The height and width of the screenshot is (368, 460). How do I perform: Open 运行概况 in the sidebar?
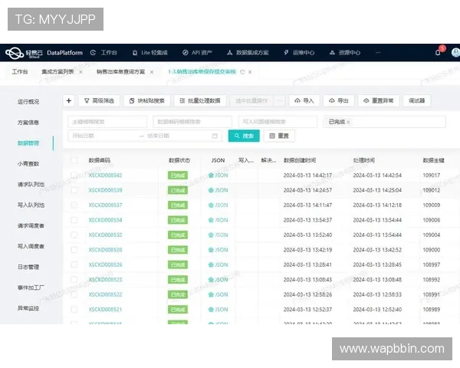click(28, 101)
